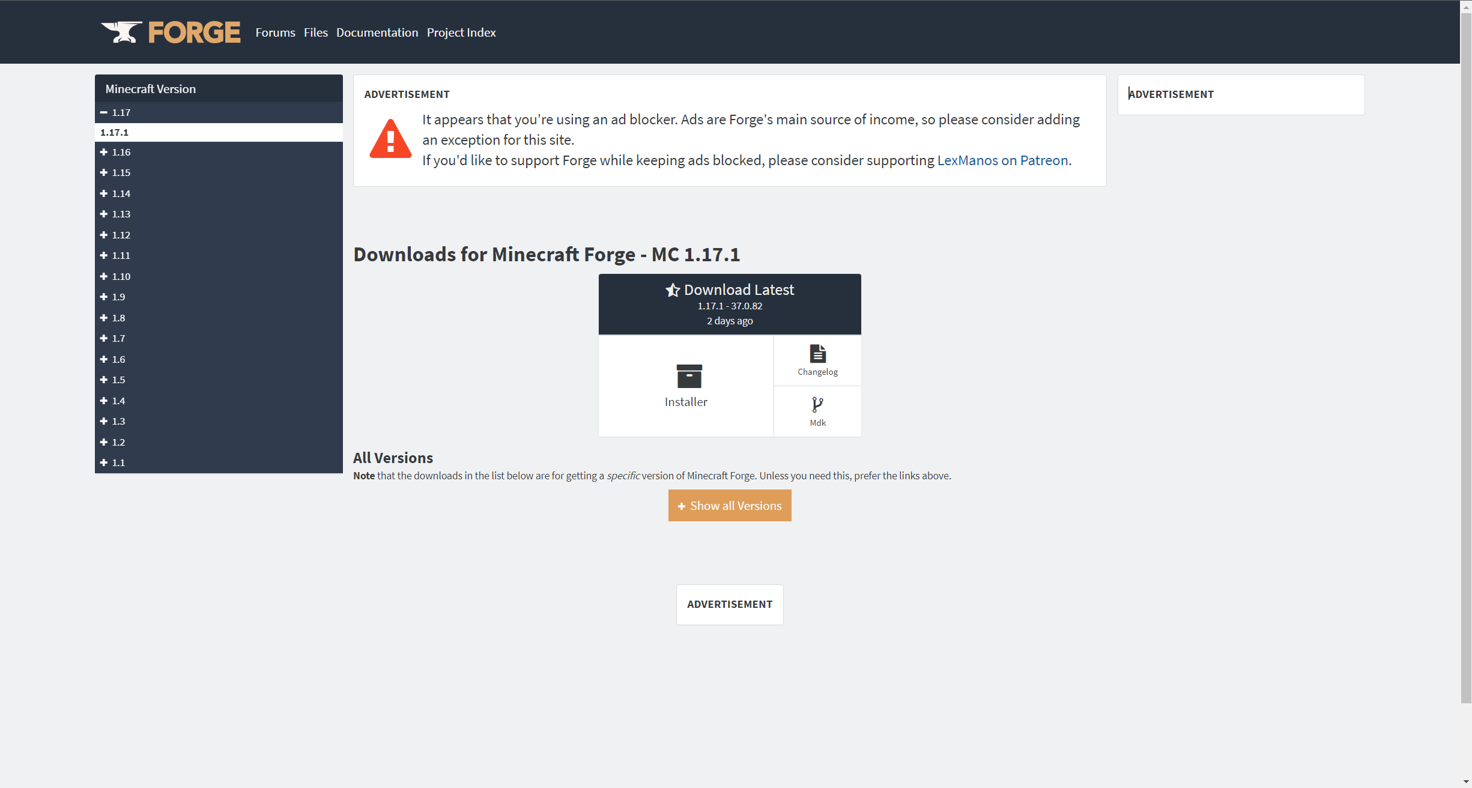Click the Mdk text link
Viewport: 1472px width, 788px height.
[x=817, y=423]
